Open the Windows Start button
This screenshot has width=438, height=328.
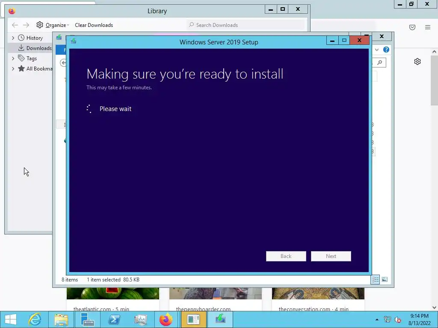[x=11, y=319]
